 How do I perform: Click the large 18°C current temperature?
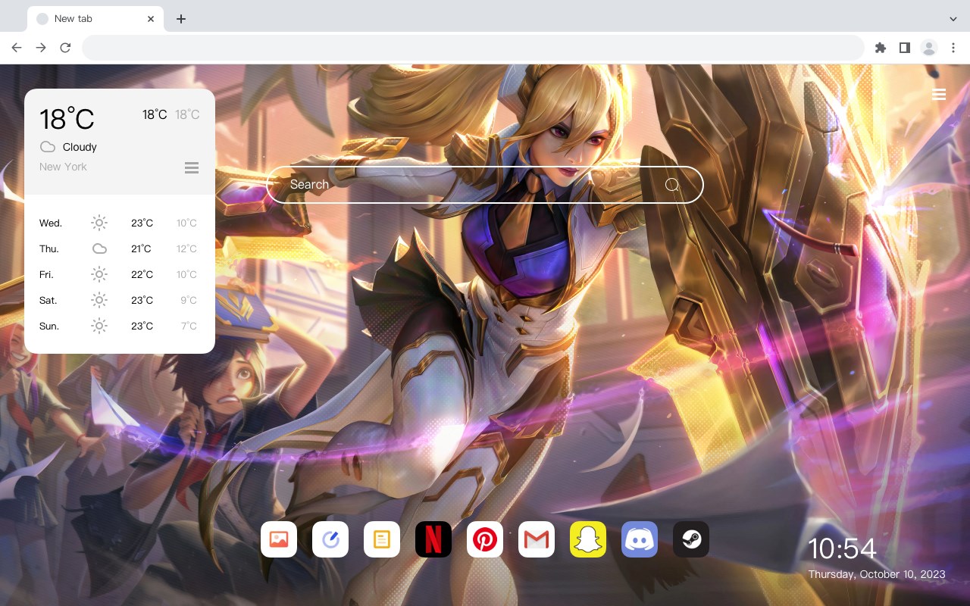click(67, 118)
